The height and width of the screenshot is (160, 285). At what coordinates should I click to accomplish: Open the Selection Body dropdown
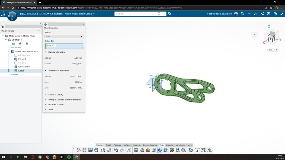(64, 36)
